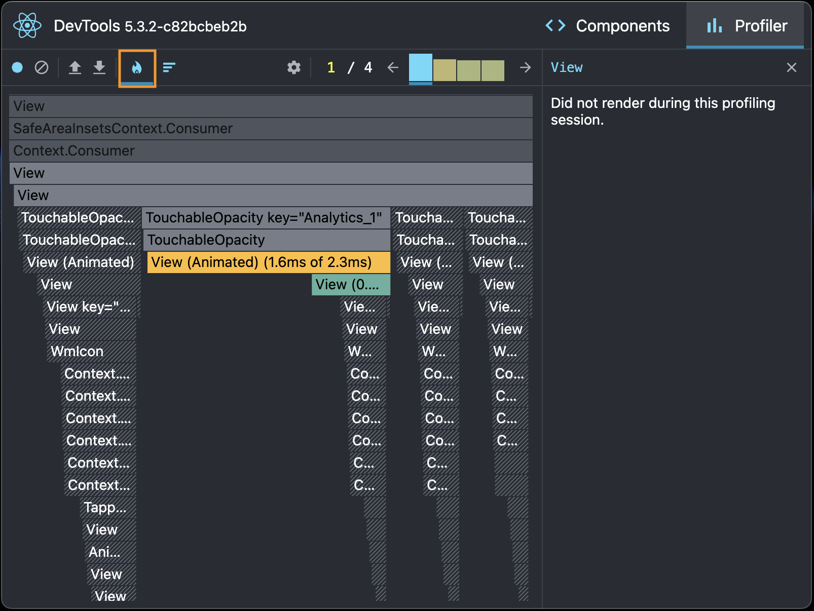This screenshot has width=814, height=611.
Task: Start profiling with the record button
Action: coord(17,67)
